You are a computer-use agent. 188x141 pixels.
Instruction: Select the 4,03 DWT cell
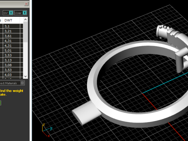(x=11, y=75)
